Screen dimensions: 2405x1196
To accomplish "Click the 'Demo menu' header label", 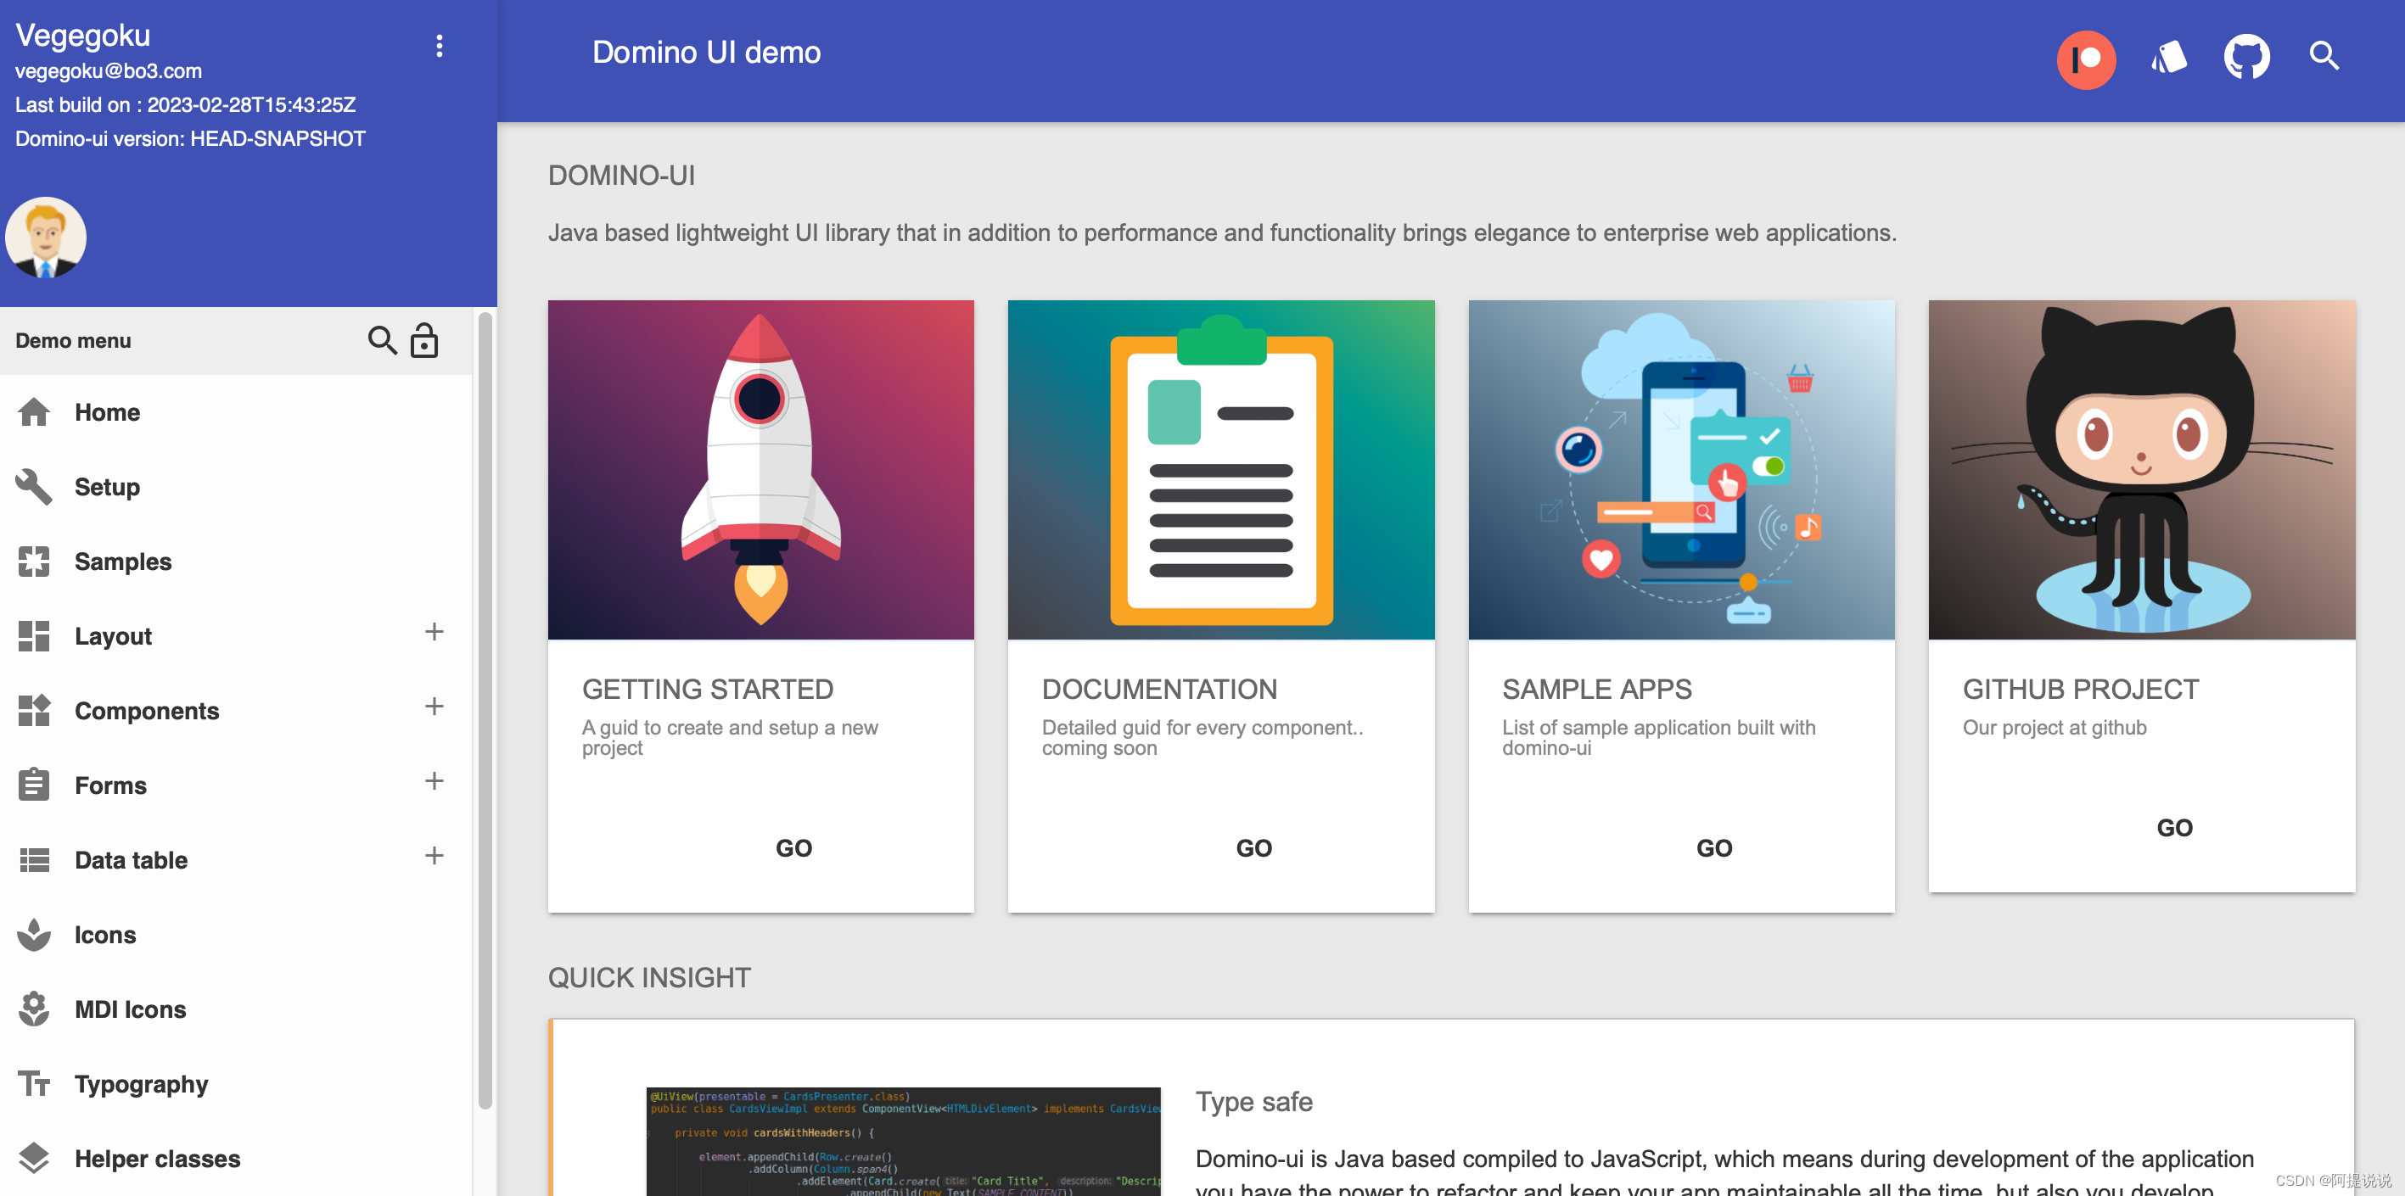I will 73,340.
